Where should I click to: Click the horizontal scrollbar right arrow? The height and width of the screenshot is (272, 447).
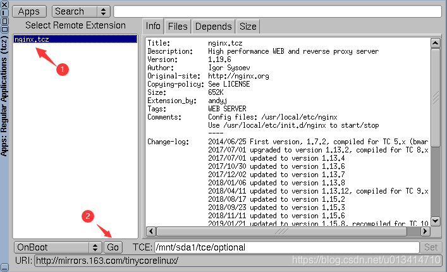(424, 231)
